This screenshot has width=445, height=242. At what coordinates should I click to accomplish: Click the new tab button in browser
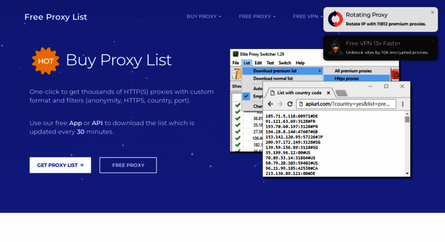click(341, 93)
